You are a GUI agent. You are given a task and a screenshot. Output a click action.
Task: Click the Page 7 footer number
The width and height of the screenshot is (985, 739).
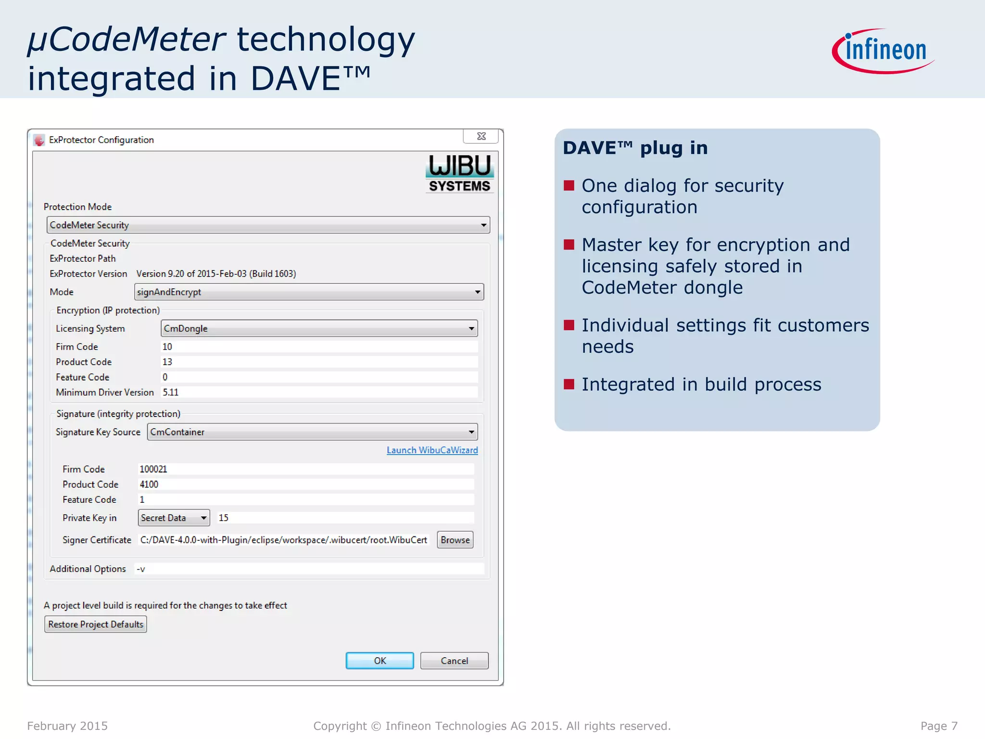(939, 726)
